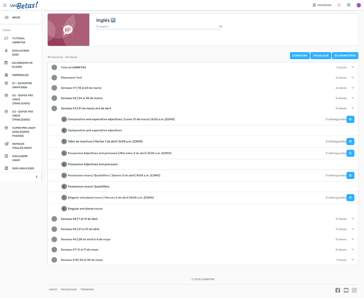Toggle the Placement Test completion circle
The height and width of the screenshot is (298, 364).
[54, 78]
